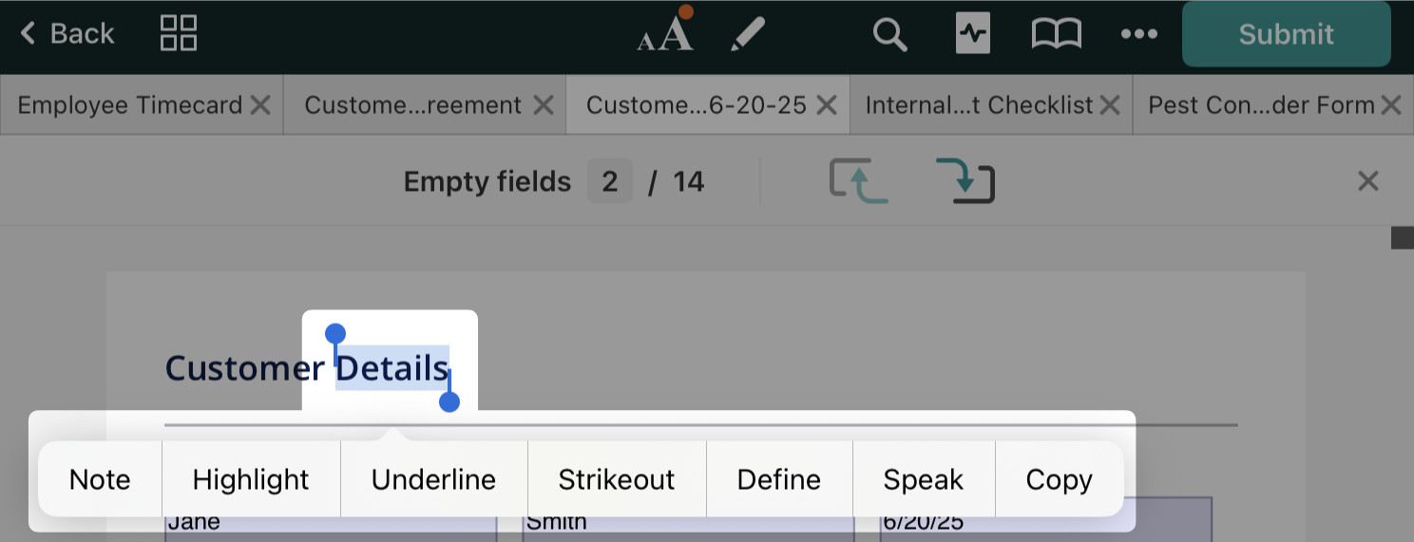
Task: Dismiss the empty fields bar
Action: 1367,180
